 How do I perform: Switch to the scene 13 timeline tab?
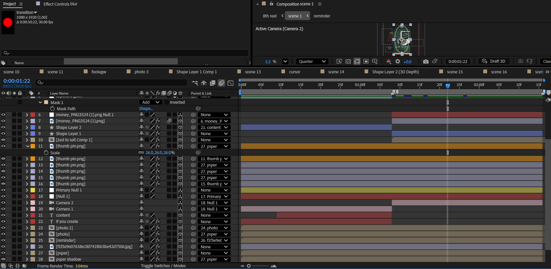[x=253, y=72]
